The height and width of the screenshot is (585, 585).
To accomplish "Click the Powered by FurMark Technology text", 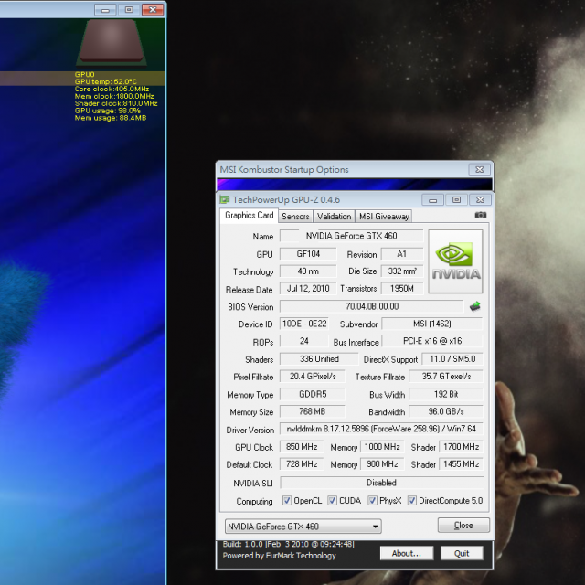I will 279,556.
